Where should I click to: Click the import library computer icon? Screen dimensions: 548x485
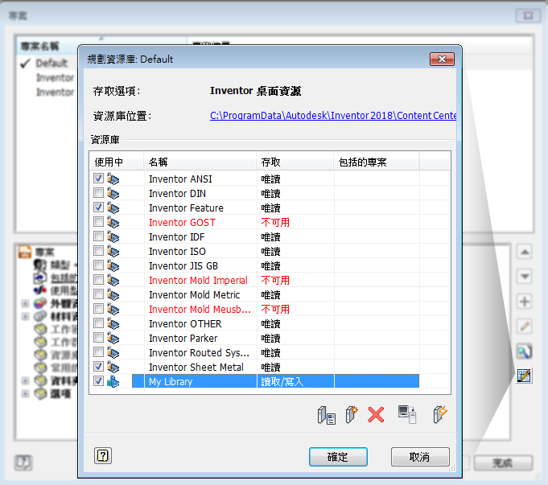pos(407,414)
